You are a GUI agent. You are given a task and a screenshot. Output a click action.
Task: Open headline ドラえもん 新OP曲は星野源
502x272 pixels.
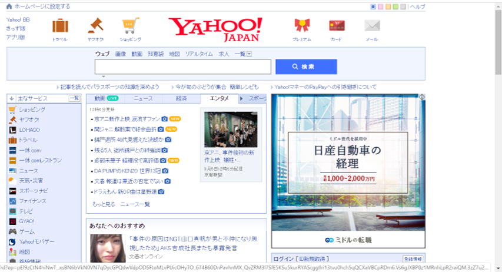point(125,192)
